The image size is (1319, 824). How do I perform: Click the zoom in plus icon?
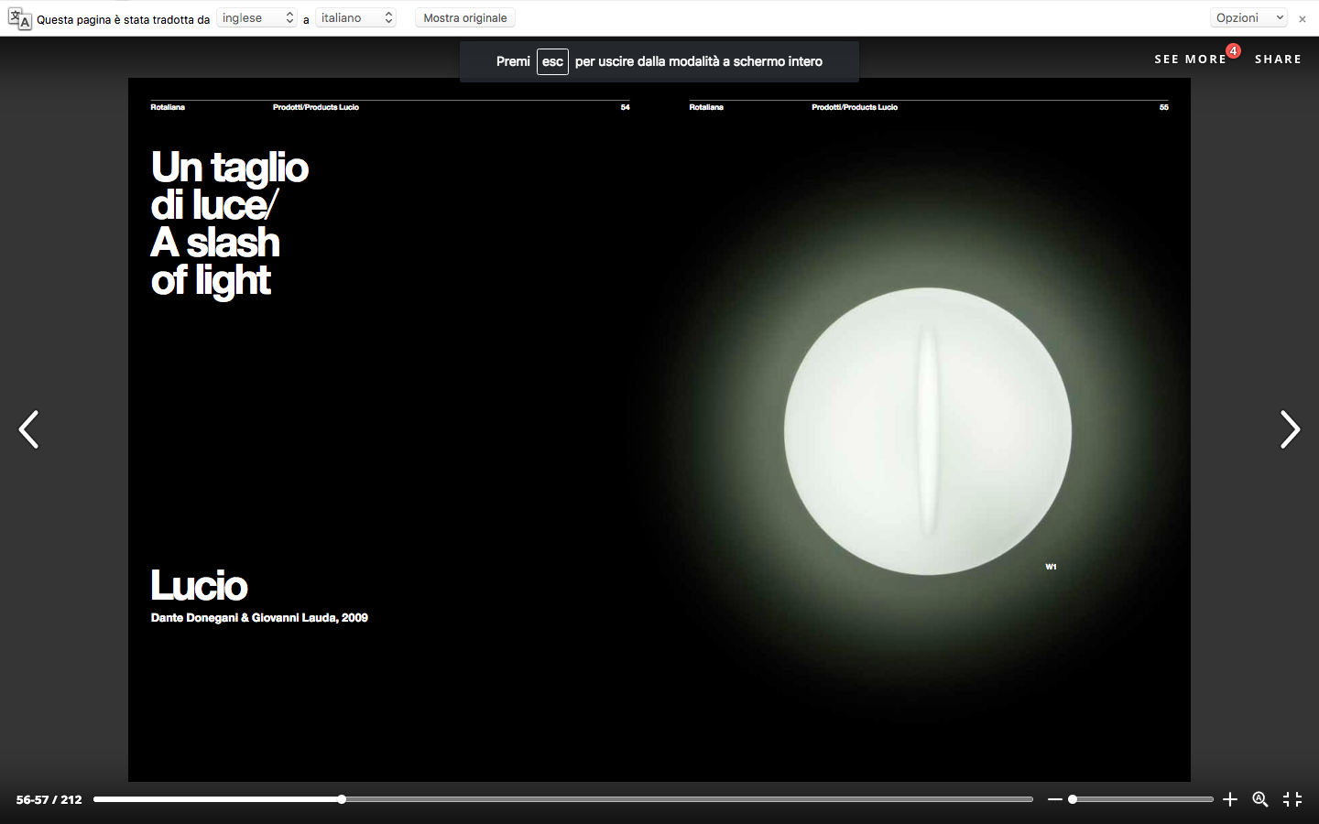click(1230, 799)
